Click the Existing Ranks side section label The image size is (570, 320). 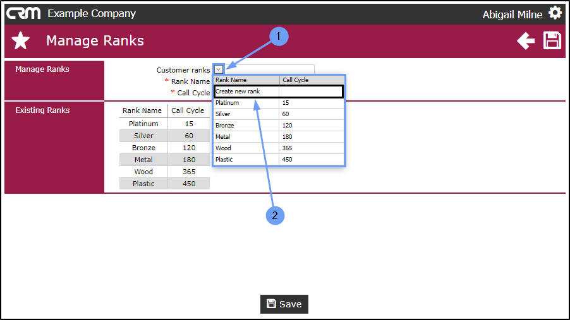pos(42,110)
